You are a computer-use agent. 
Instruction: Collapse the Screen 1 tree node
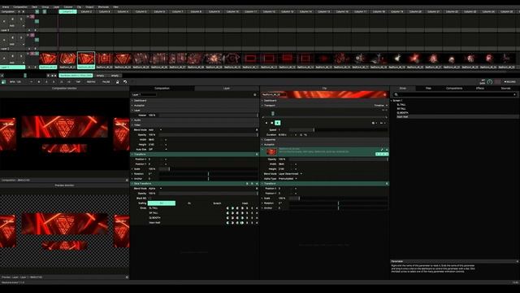pyautogui.click(x=392, y=100)
